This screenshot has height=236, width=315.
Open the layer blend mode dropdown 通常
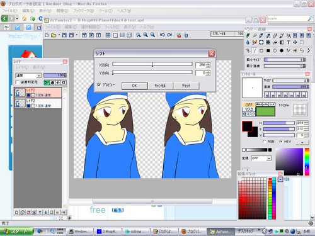click(x=28, y=76)
